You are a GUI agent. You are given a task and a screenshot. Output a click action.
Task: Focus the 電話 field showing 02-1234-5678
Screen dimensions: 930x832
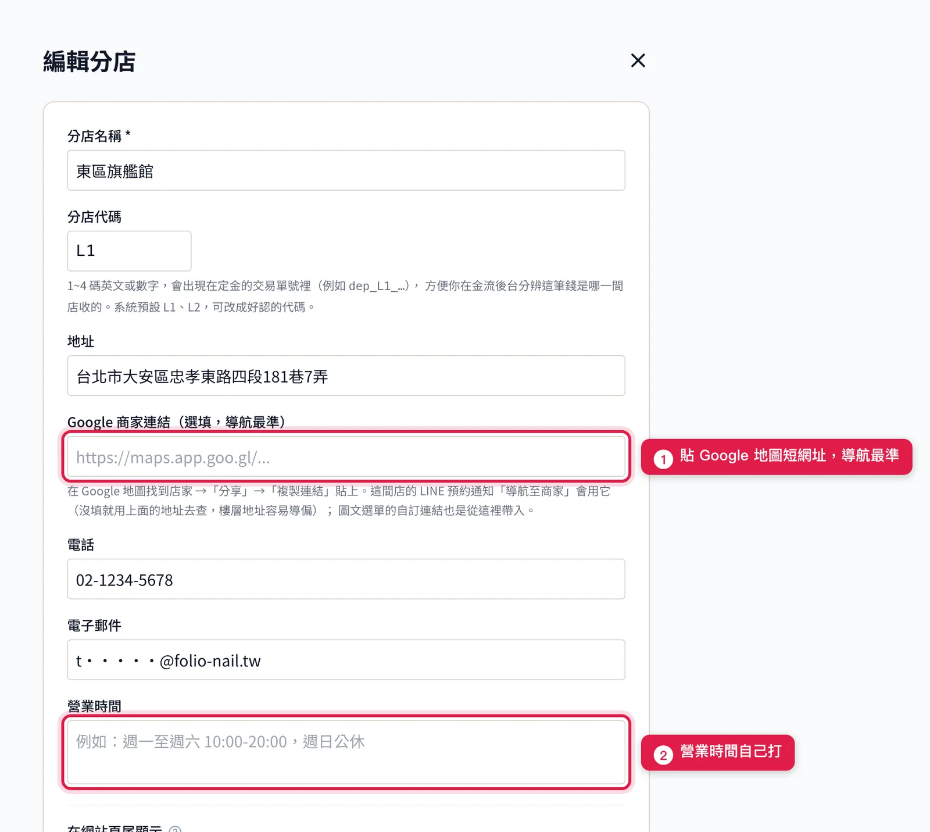tap(346, 579)
